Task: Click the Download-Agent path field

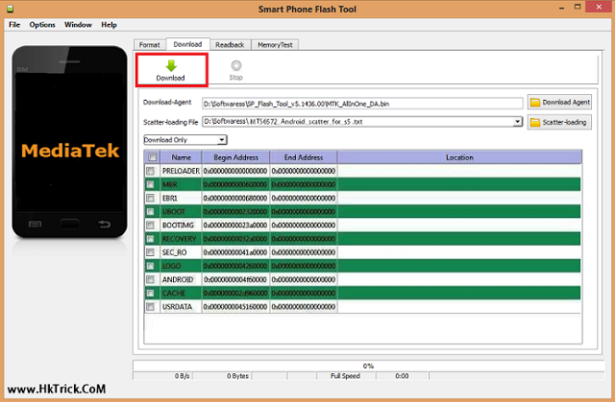Action: click(362, 104)
